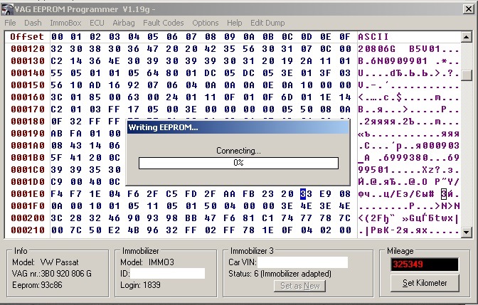Click the 'Connecting...' status label

tap(238, 151)
